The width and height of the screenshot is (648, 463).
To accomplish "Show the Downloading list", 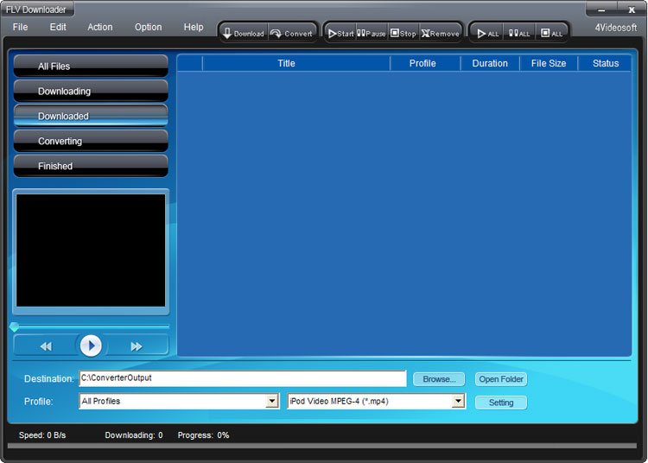I will pos(91,91).
